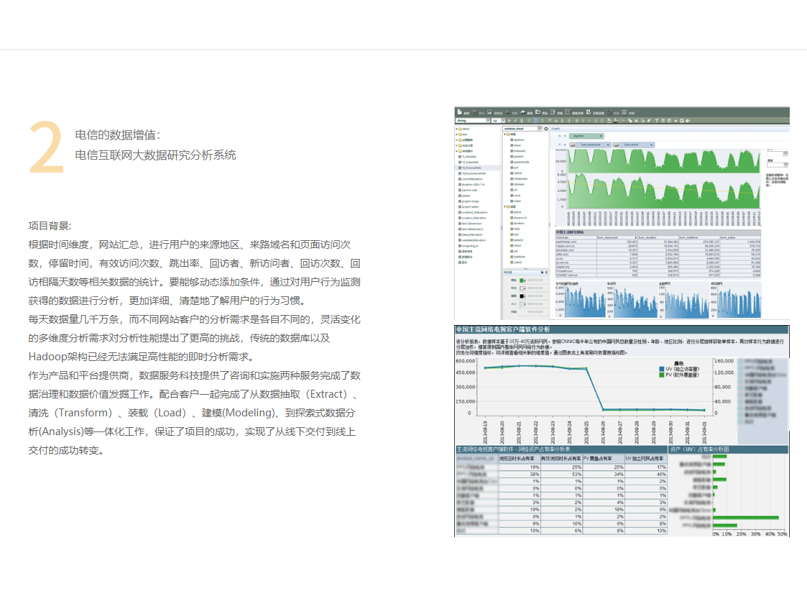Click the New (新建) document toolbar icon
The width and height of the screenshot is (807, 594).
pyautogui.click(x=460, y=113)
